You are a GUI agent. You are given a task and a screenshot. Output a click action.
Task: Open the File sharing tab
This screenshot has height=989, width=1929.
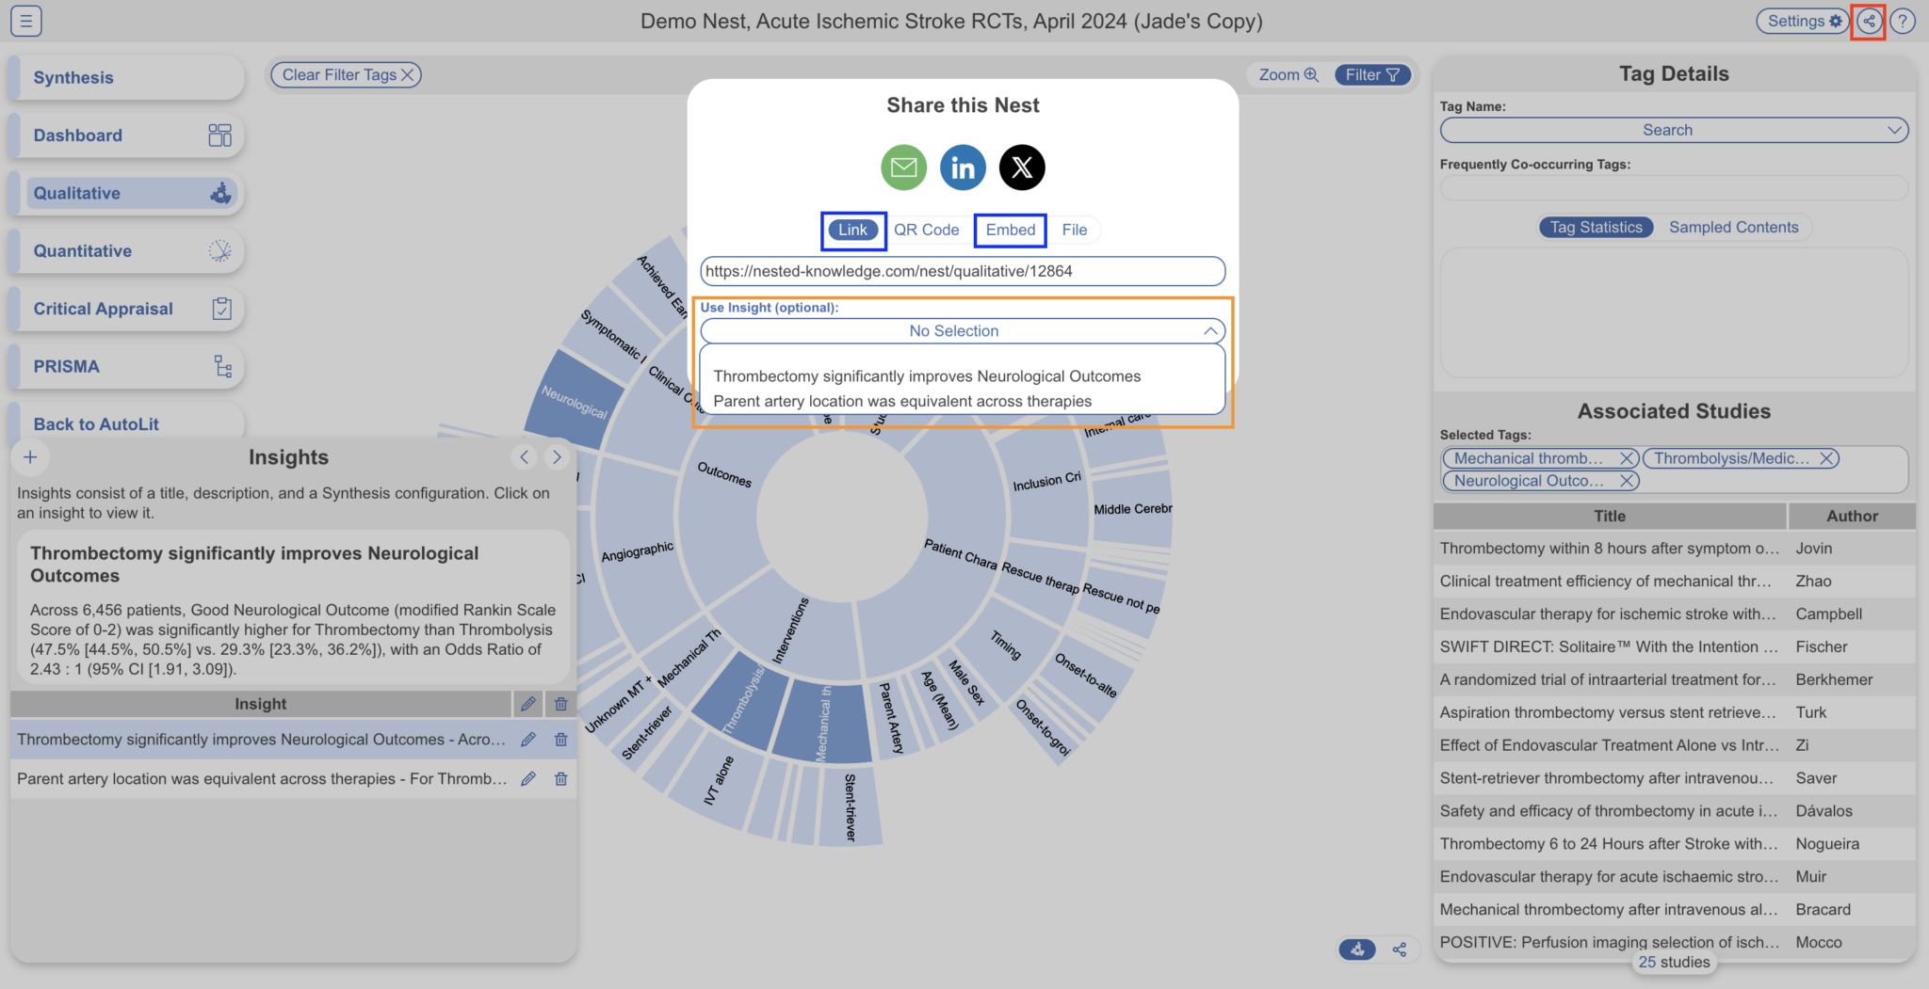pyautogui.click(x=1074, y=230)
